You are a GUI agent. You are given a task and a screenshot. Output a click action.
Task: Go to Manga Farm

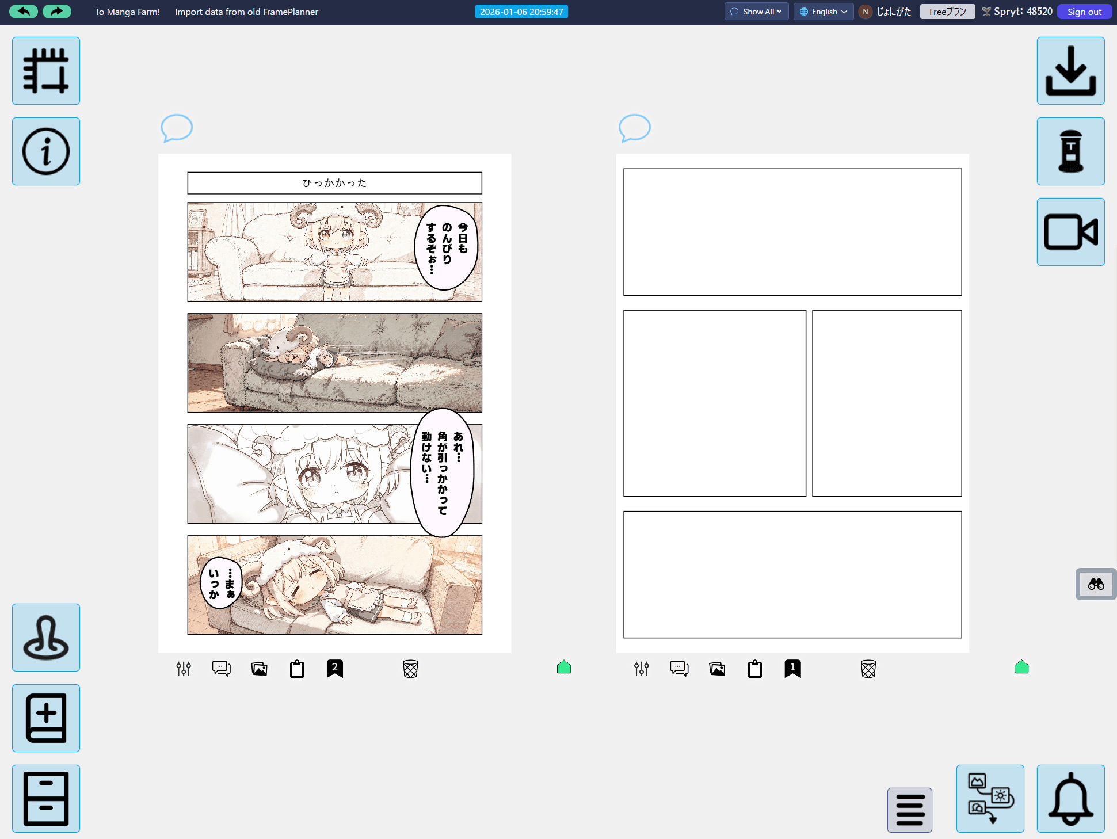127,12
